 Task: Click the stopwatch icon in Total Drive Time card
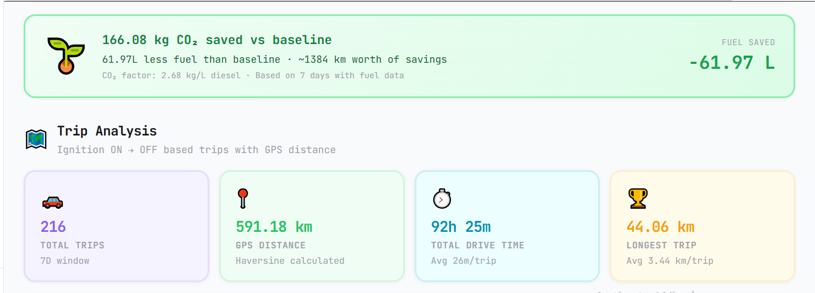[442, 198]
